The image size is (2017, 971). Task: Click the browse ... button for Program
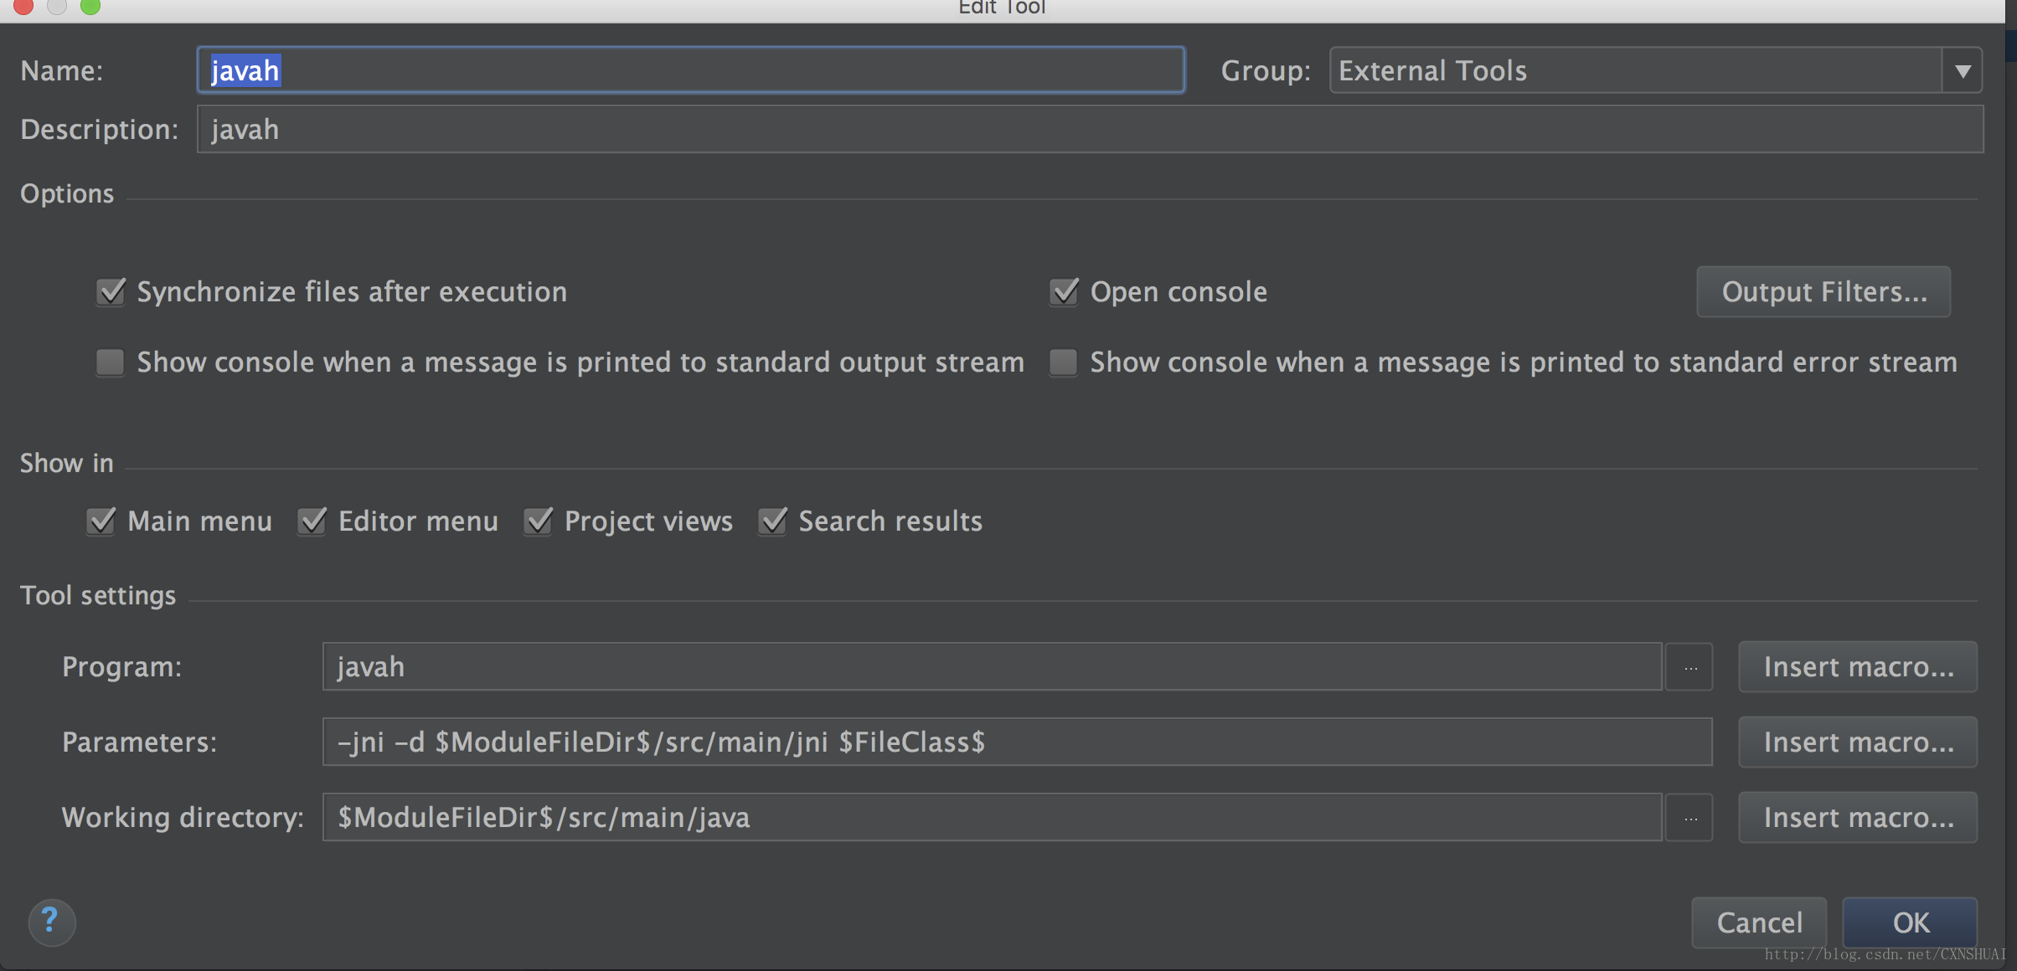[x=1690, y=666]
